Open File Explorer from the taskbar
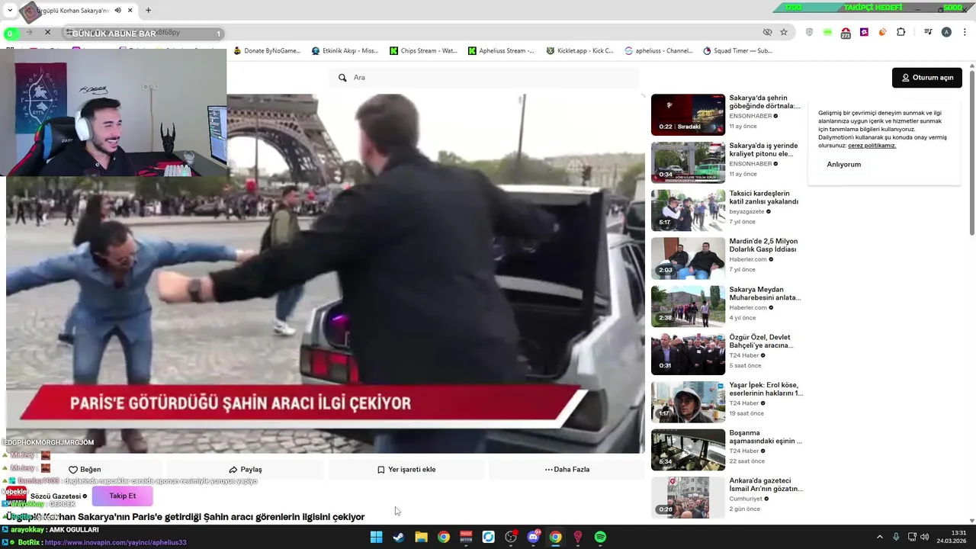 point(421,538)
